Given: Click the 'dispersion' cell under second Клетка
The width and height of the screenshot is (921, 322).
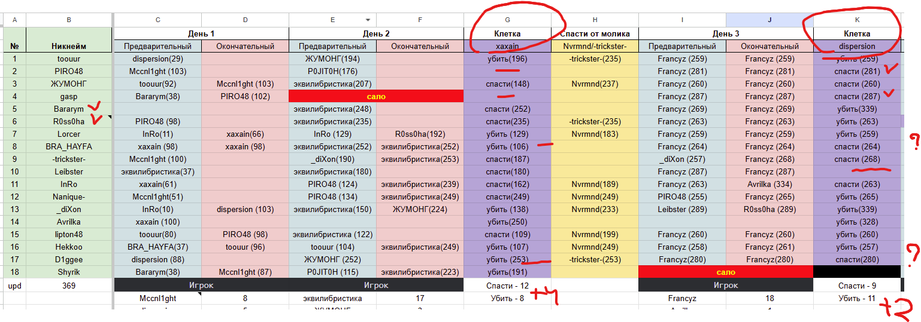Looking at the screenshot, I should (856, 46).
